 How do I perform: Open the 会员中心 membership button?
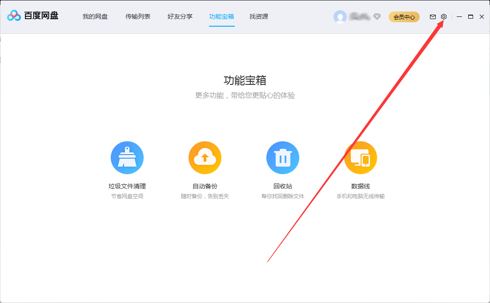pyautogui.click(x=404, y=16)
